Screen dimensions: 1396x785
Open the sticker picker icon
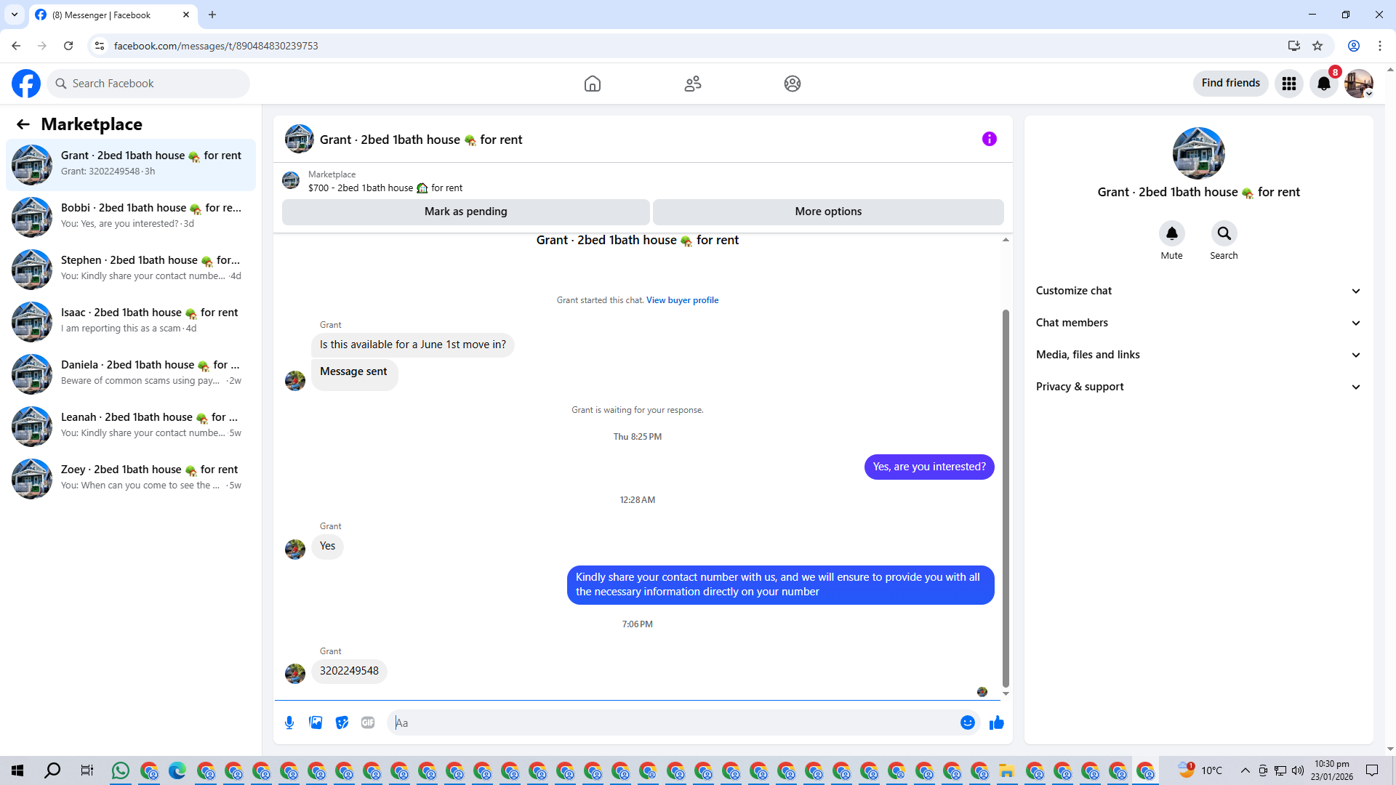click(x=342, y=722)
